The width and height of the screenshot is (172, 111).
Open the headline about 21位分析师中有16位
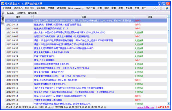[63, 44]
